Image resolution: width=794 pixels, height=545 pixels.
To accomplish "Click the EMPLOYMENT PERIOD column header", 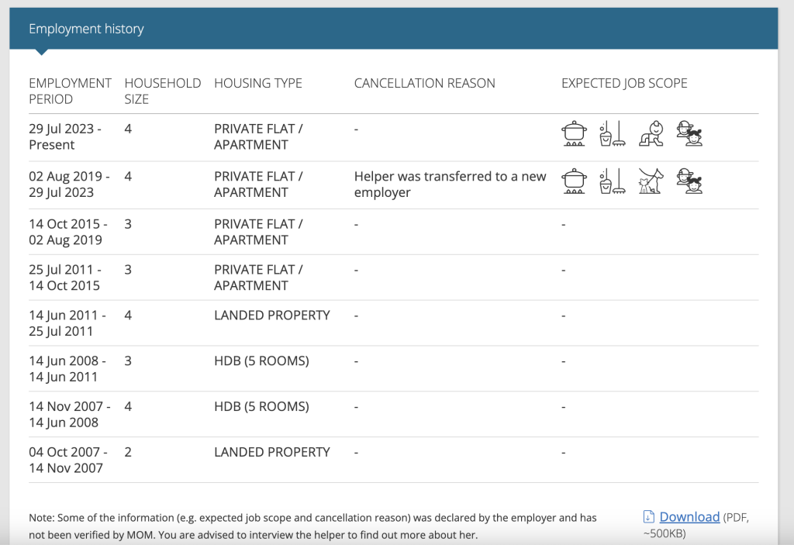I will pos(70,91).
